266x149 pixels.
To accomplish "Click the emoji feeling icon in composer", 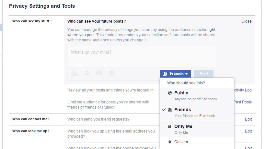I will click(x=111, y=73).
